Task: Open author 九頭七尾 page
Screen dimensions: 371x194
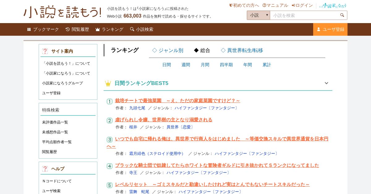Action: 137,108
